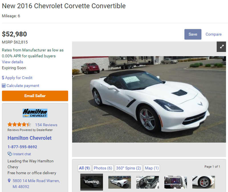Select the All (9) media tab
The height and width of the screenshot is (192, 228).
tap(84, 168)
